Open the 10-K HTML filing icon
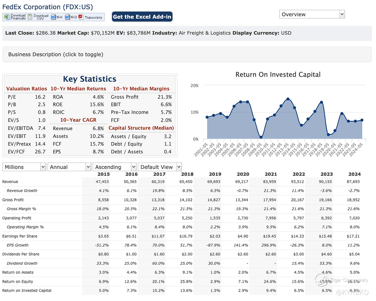 pyautogui.click(x=53, y=17)
